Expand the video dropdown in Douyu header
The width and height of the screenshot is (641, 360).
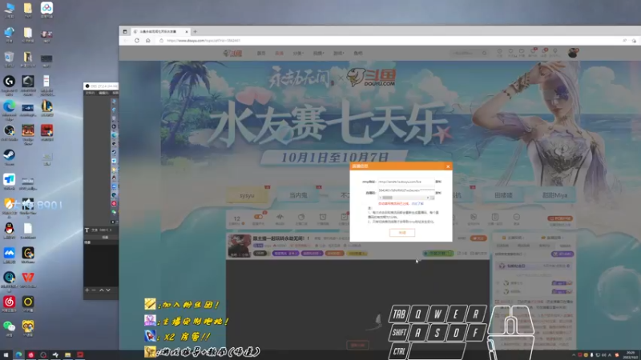coord(318,53)
